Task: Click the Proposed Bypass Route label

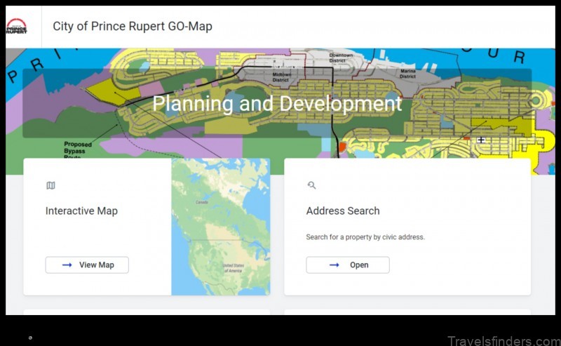Action: (77, 149)
